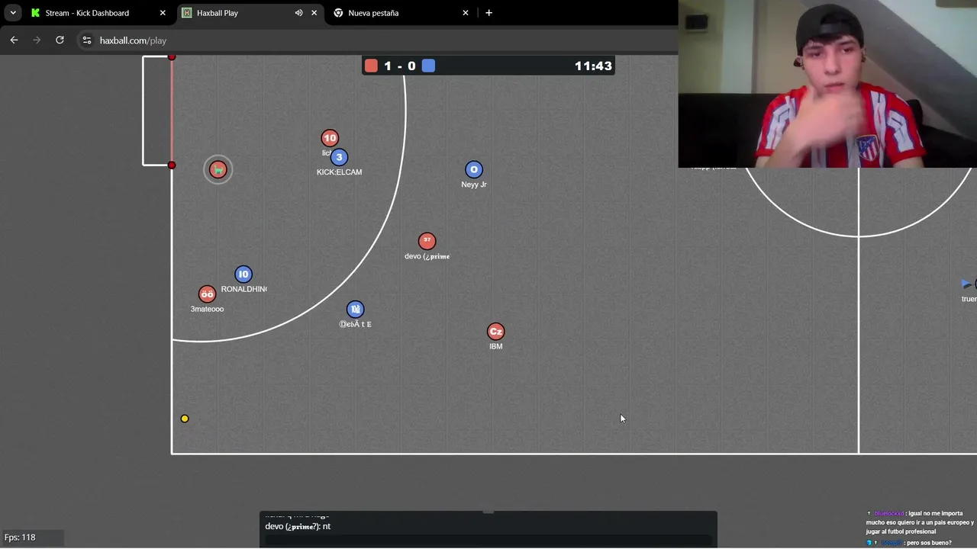Click the upper red goal post
Screen dimensions: 977x549
point(172,57)
